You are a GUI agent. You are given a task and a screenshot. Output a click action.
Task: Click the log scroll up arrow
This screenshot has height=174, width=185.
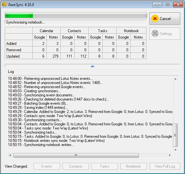click(175, 79)
